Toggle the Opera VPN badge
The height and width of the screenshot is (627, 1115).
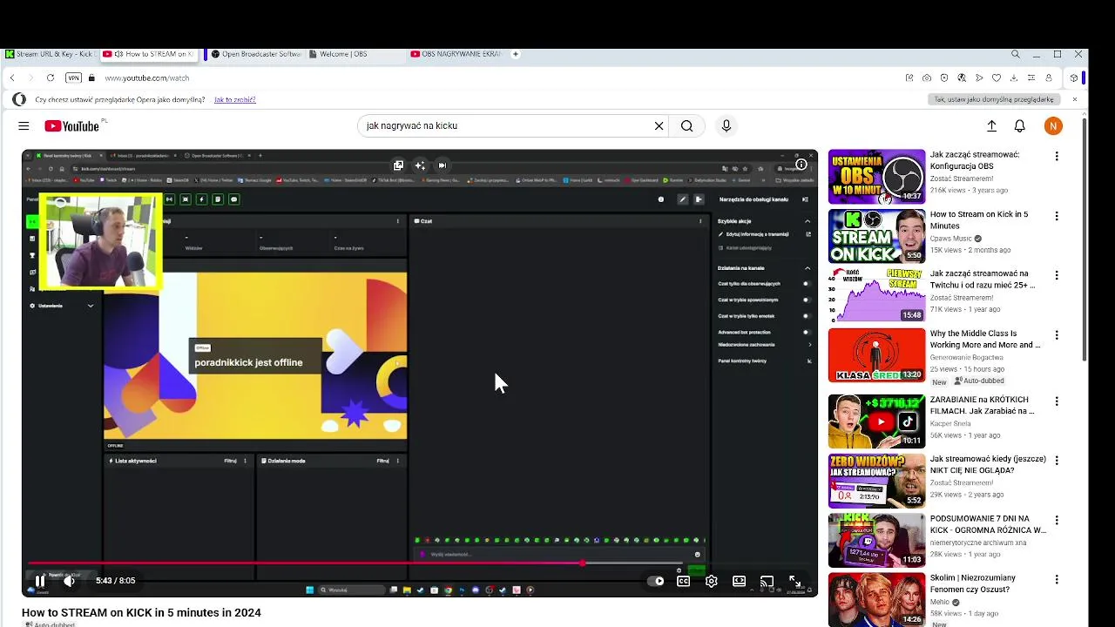73,78
